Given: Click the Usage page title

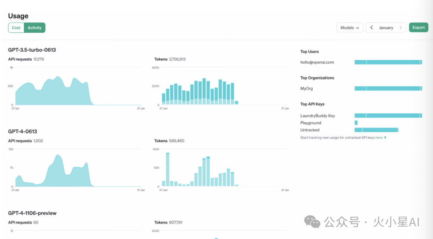Looking at the screenshot, I should pos(18,16).
